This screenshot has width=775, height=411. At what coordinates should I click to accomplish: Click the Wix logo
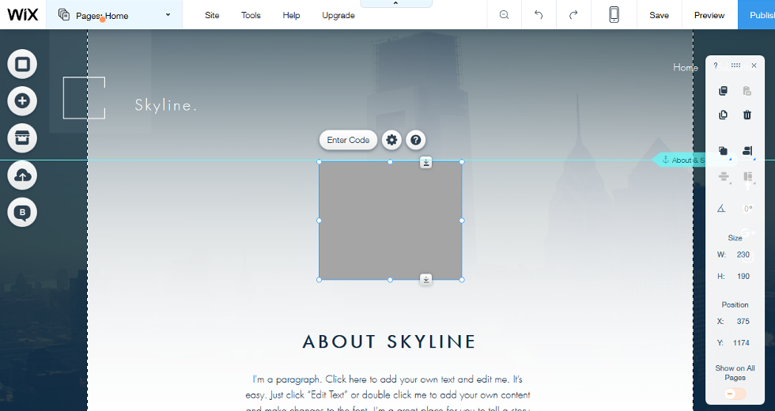tap(23, 14)
